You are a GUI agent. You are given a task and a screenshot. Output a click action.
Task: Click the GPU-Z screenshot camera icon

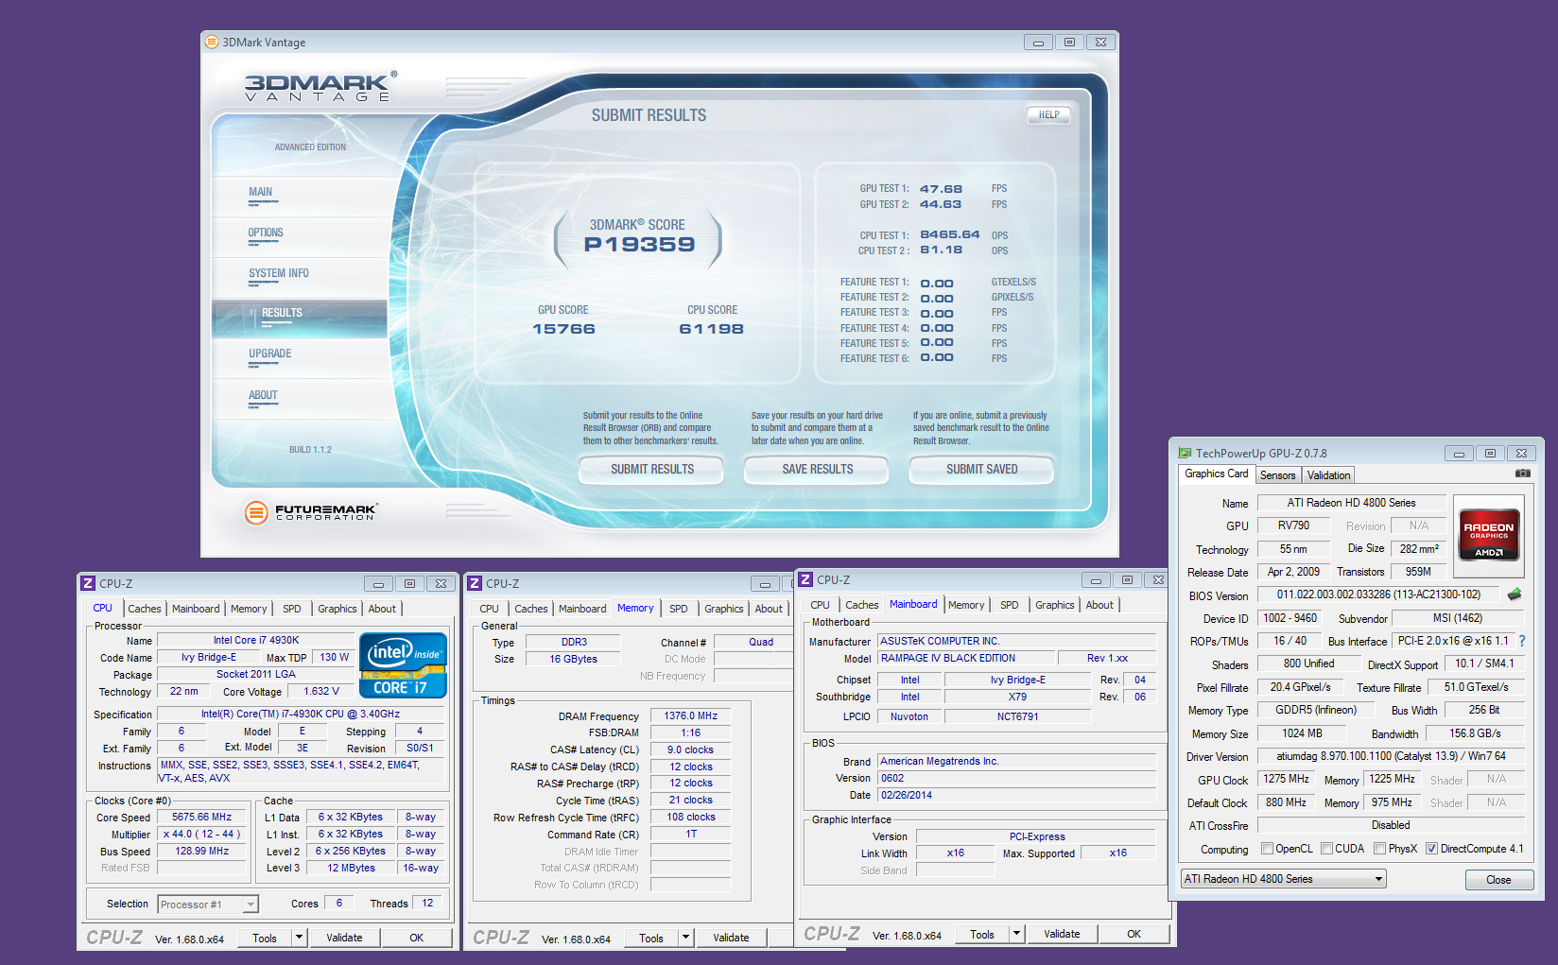(x=1522, y=473)
